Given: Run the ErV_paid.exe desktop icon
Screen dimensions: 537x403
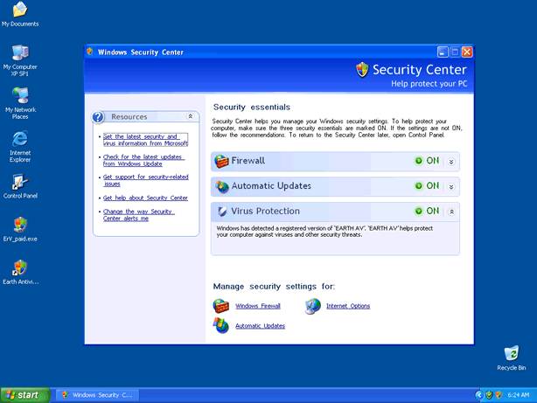Looking at the screenshot, I should pos(20,226).
